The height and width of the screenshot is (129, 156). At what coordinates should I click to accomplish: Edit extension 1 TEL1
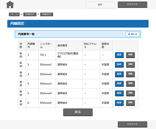(x=119, y=55)
